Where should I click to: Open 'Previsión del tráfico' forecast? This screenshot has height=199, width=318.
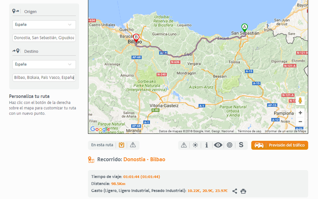[280, 145]
